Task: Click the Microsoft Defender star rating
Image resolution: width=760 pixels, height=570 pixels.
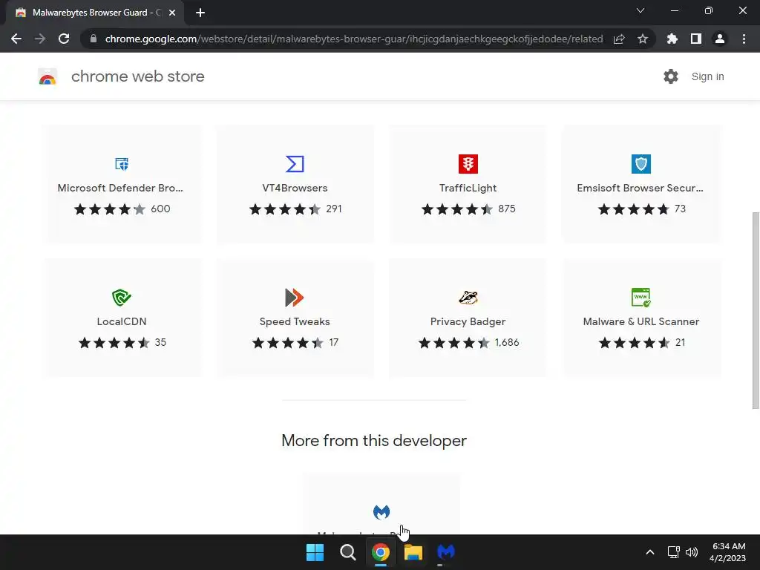Action: click(110, 209)
